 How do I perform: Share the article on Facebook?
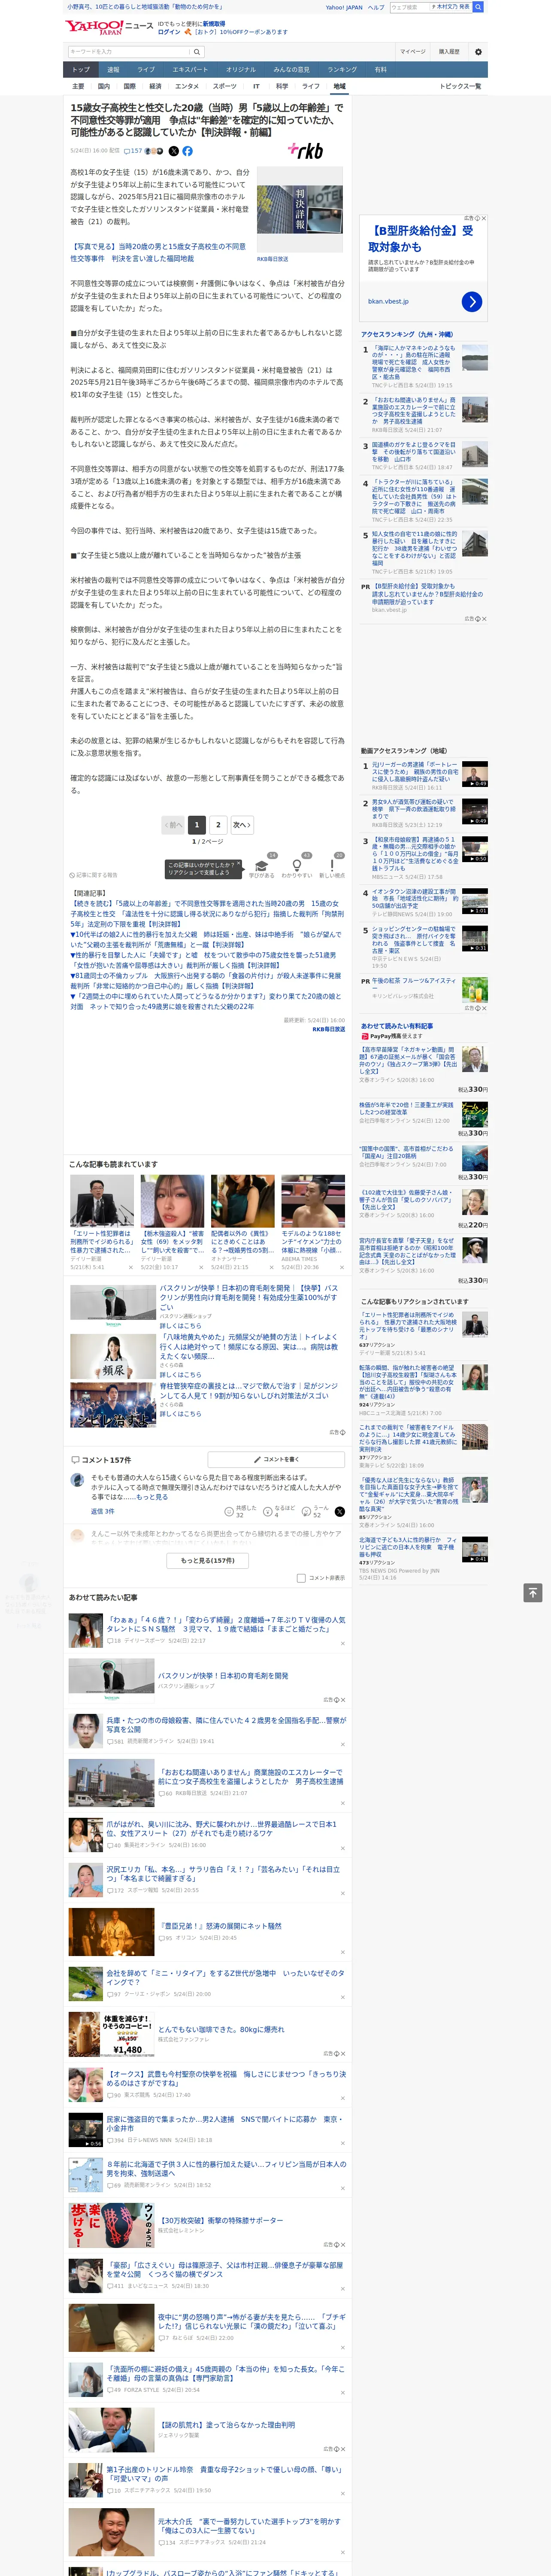pyautogui.click(x=187, y=151)
